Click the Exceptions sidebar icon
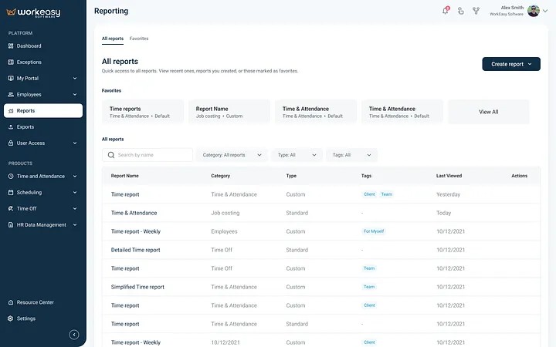This screenshot has width=556, height=347. point(11,62)
